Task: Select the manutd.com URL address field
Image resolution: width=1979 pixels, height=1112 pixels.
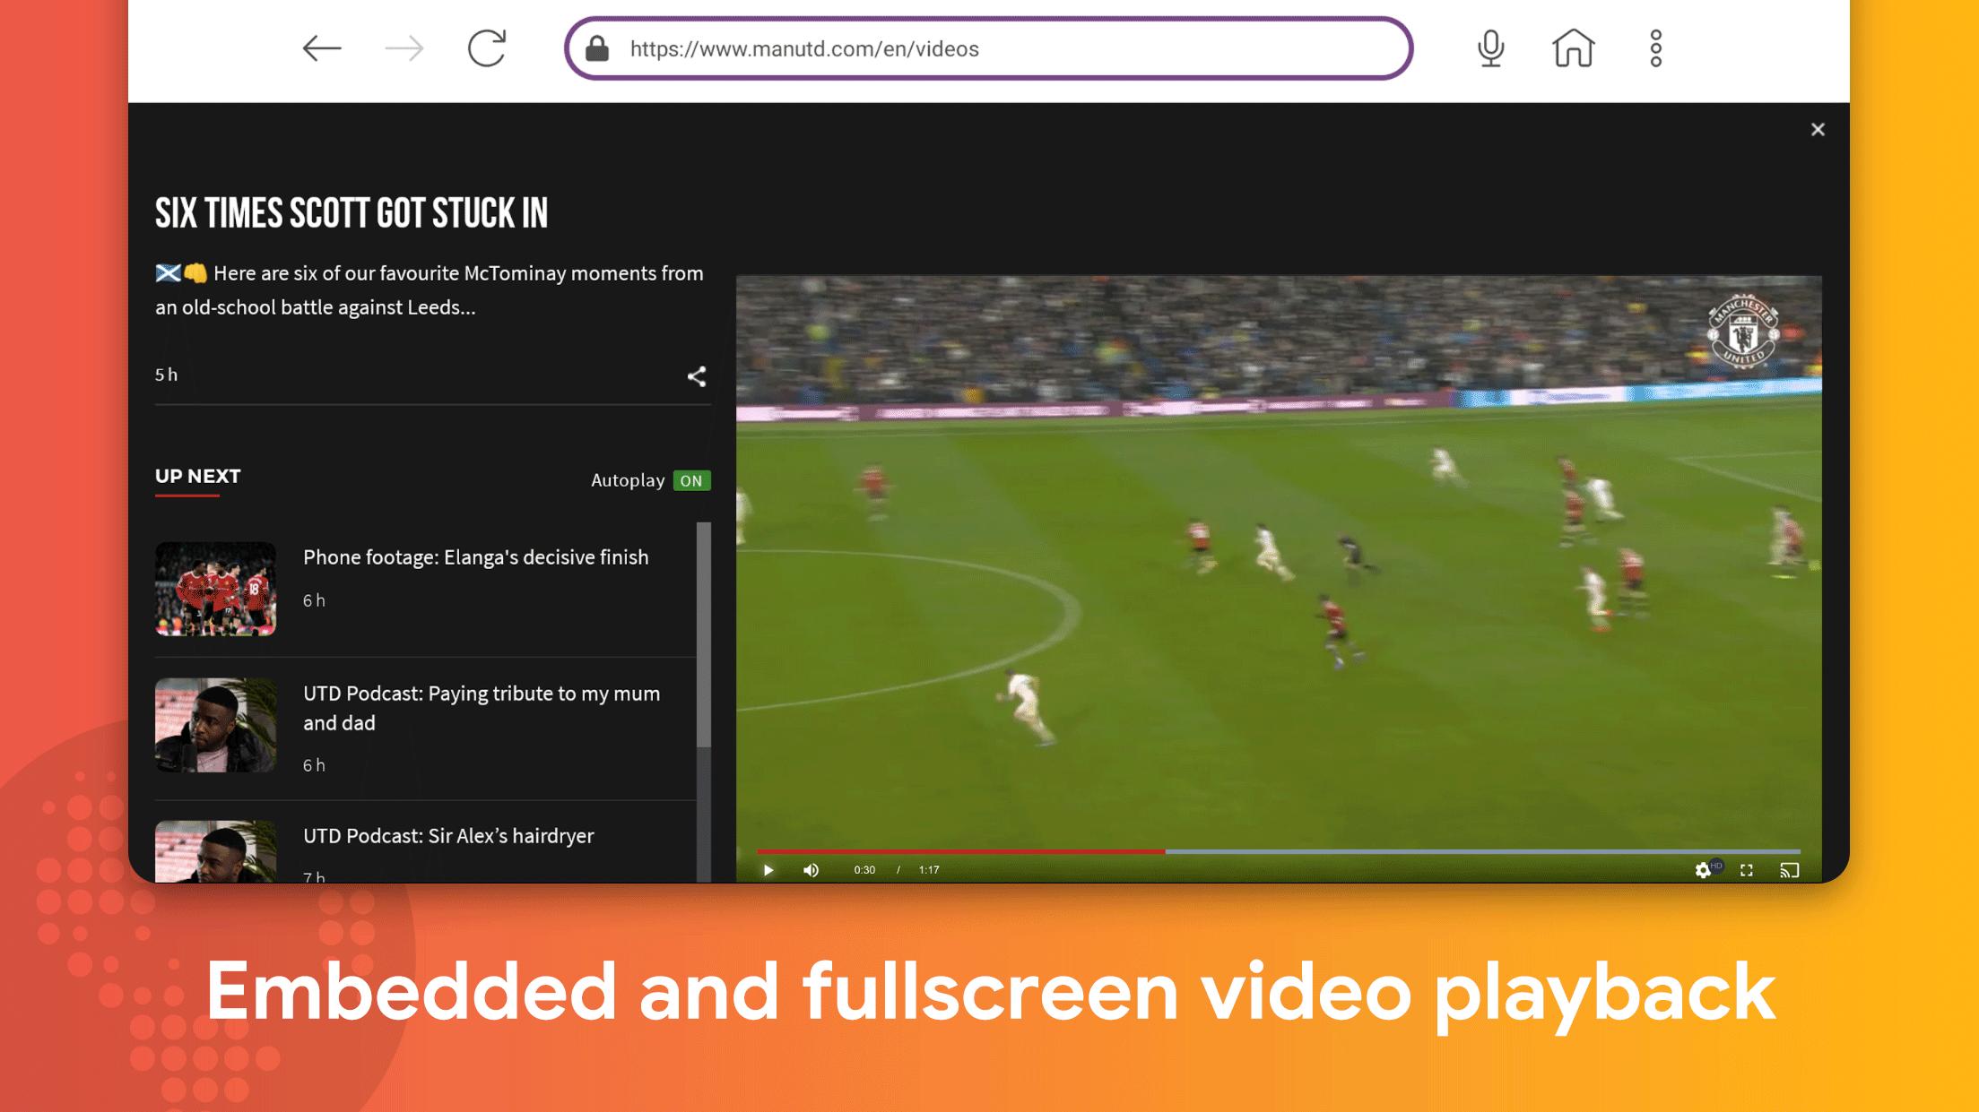Action: (x=988, y=48)
